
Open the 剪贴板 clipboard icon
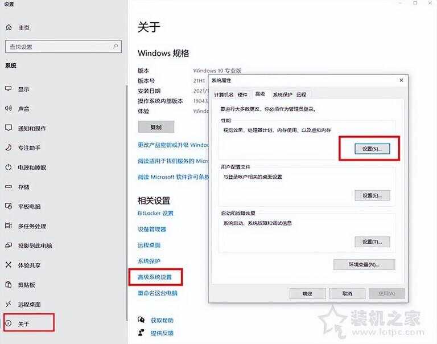pos(9,284)
